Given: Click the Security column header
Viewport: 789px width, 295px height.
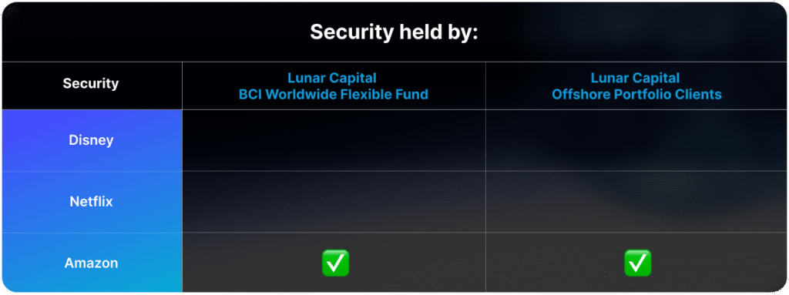Looking at the screenshot, I should (x=91, y=83).
